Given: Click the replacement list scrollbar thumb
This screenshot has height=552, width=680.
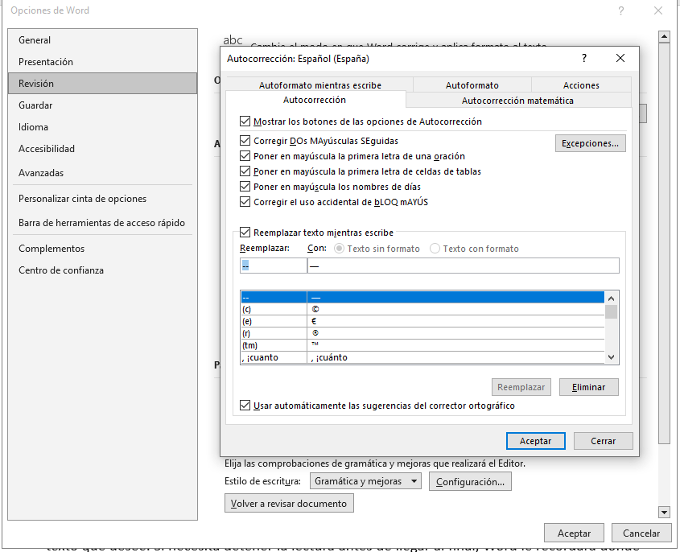Looking at the screenshot, I should (611, 311).
